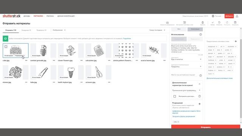Click the green checkmark notification icon
This screenshot has width=242, height=136.
[x=5, y=39]
